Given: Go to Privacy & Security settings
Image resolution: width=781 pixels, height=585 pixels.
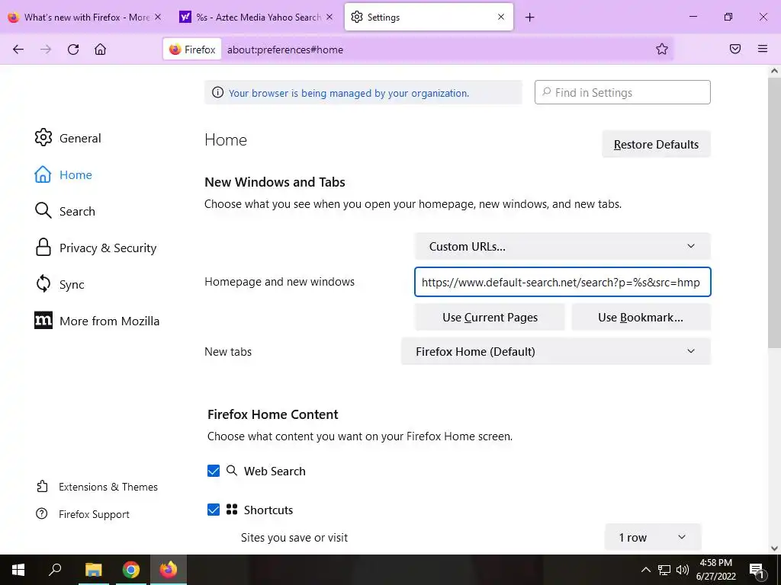Looking at the screenshot, I should [95, 248].
